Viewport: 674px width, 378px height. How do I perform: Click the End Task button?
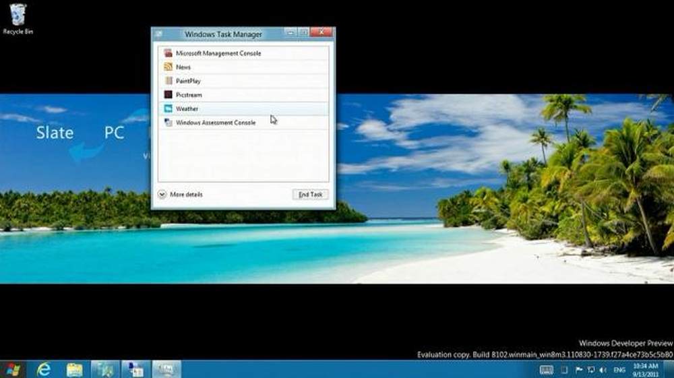[310, 195]
